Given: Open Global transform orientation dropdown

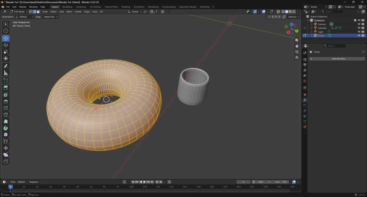Looking at the screenshot, I should pos(135,12).
